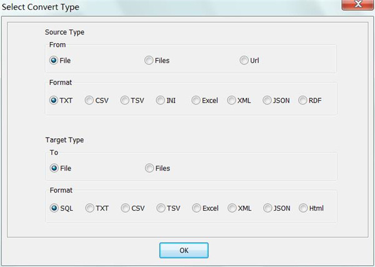Select JSON as the target format

point(267,208)
